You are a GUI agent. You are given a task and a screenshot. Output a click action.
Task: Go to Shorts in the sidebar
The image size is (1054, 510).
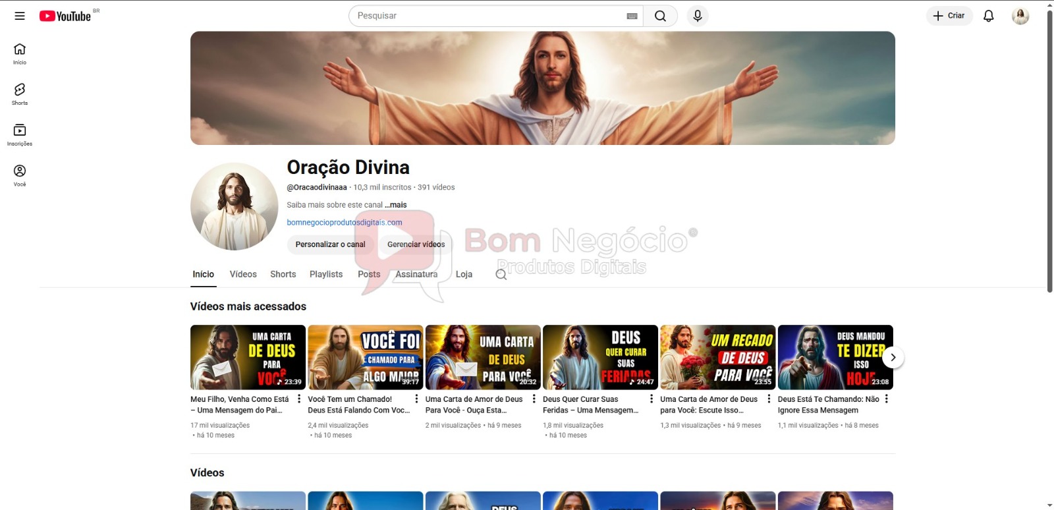(x=20, y=94)
